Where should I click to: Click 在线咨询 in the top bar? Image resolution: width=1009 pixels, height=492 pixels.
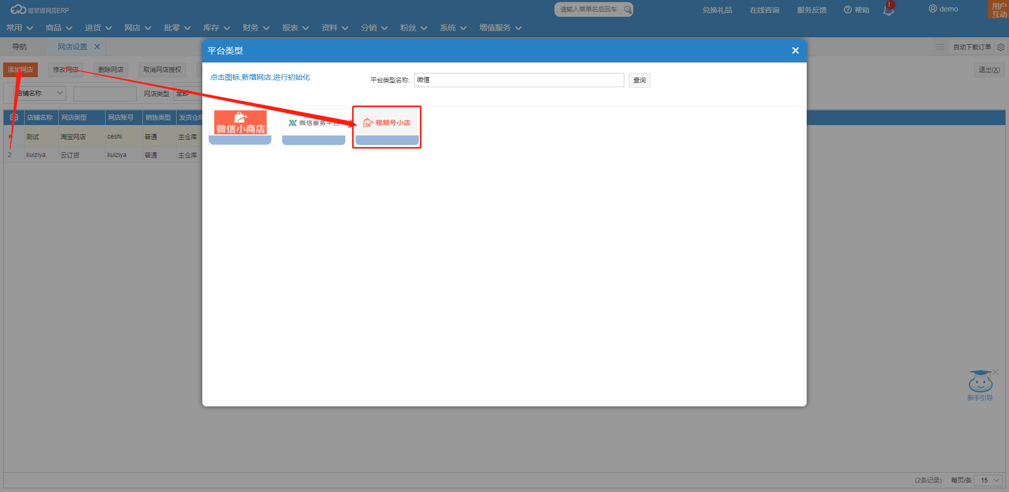coord(764,10)
